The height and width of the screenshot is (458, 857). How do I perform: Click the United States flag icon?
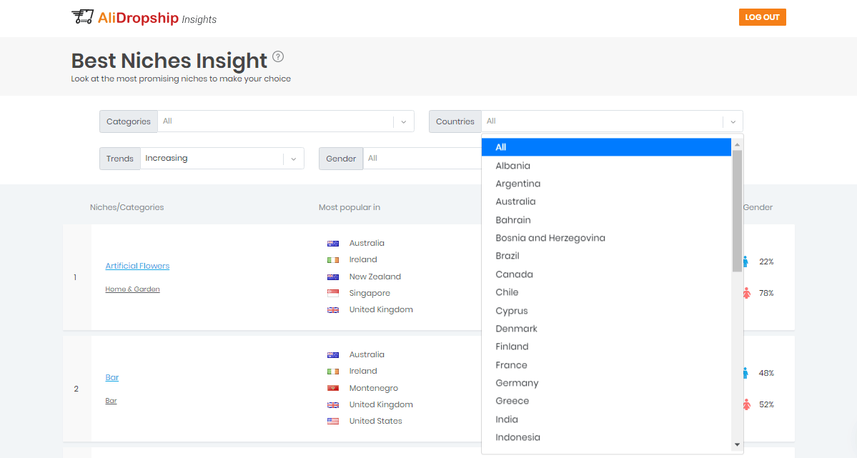pos(333,422)
